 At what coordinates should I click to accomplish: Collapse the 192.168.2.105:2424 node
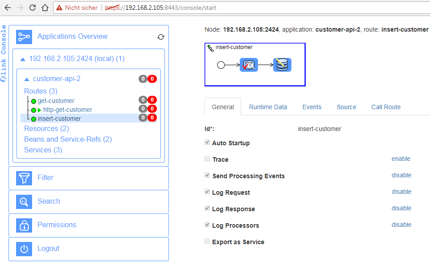coord(23,59)
